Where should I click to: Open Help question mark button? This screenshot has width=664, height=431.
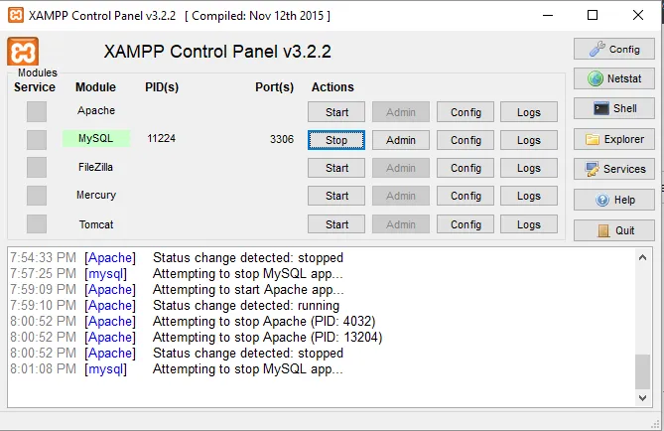pos(614,200)
